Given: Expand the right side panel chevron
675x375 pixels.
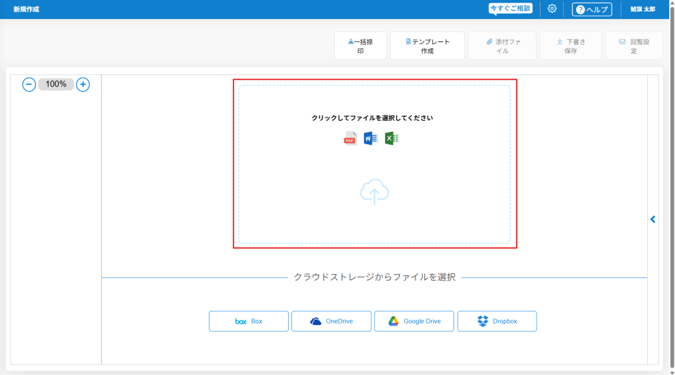Looking at the screenshot, I should pyautogui.click(x=653, y=219).
